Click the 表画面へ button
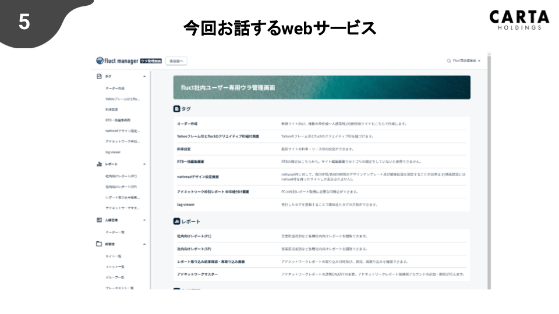 click(176, 61)
